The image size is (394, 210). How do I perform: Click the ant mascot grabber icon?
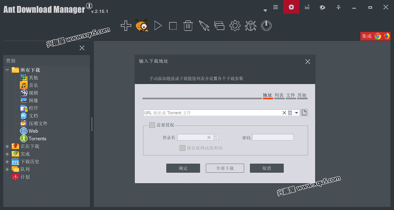pos(142,25)
